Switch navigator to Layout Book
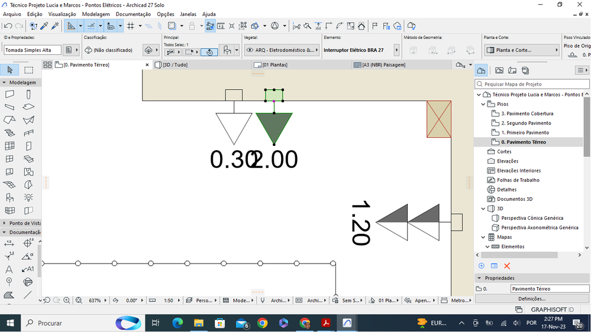This screenshot has width=591, height=332. [512, 70]
